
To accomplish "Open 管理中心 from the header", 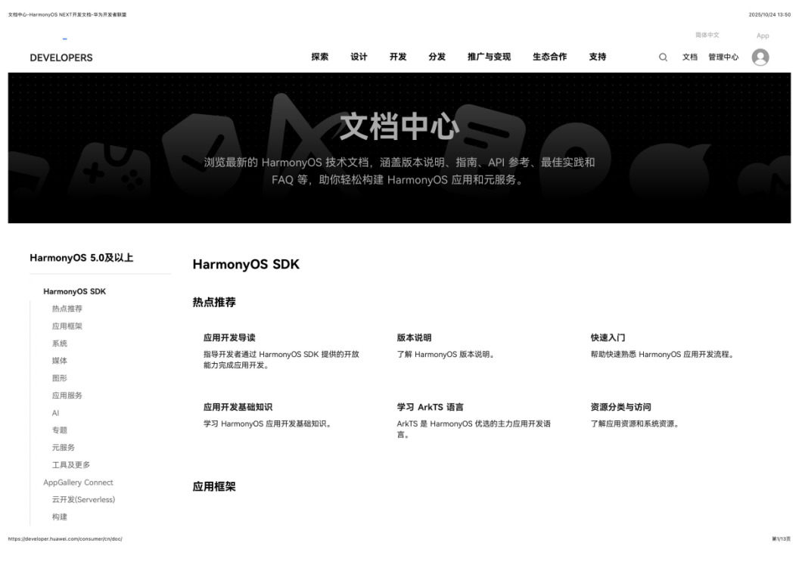I will [723, 57].
